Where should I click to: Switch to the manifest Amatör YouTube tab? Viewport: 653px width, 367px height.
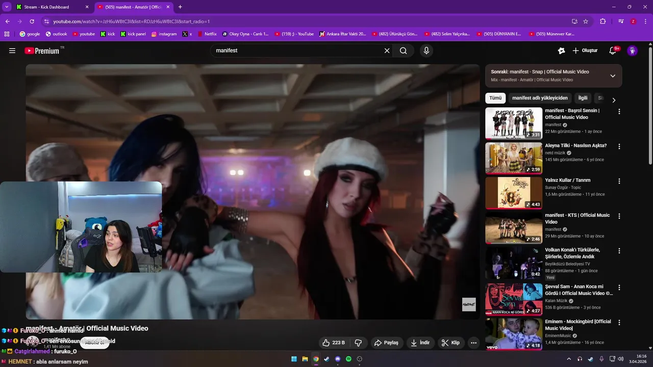[x=134, y=7]
